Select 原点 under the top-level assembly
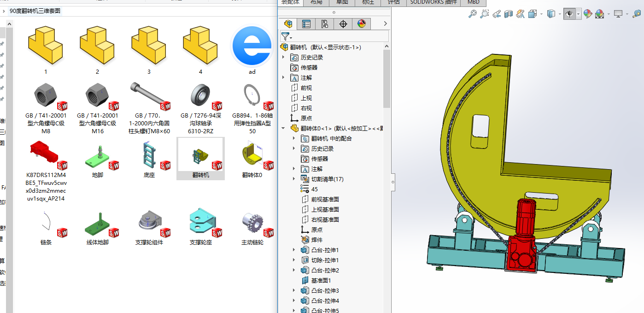 pyautogui.click(x=306, y=118)
